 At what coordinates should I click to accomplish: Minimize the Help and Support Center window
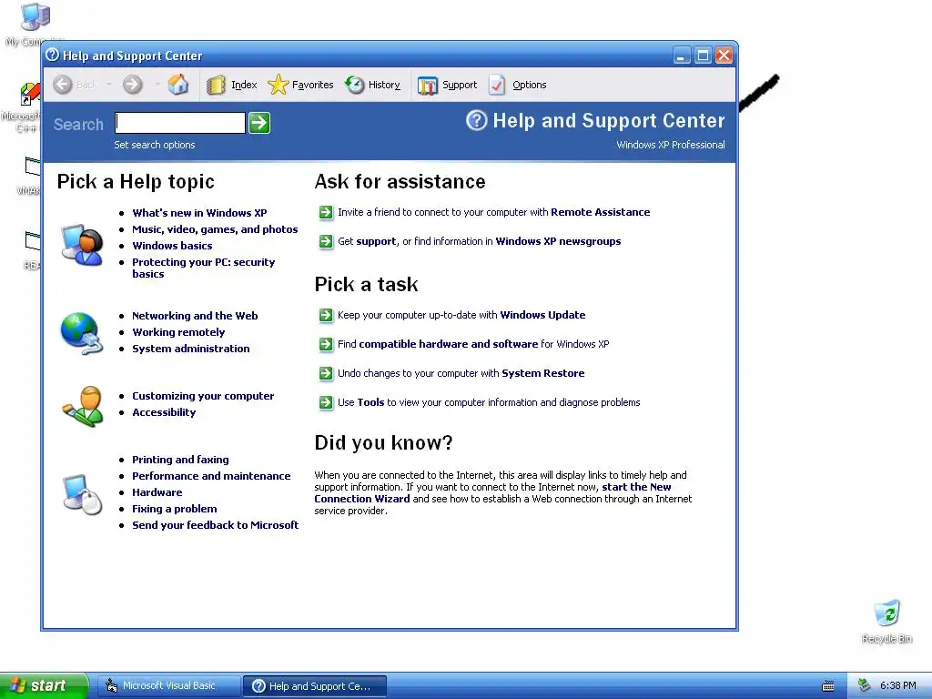(683, 56)
